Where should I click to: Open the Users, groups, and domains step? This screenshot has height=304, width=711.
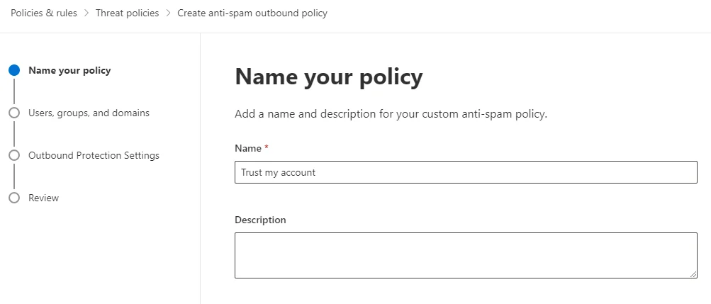pyautogui.click(x=89, y=113)
